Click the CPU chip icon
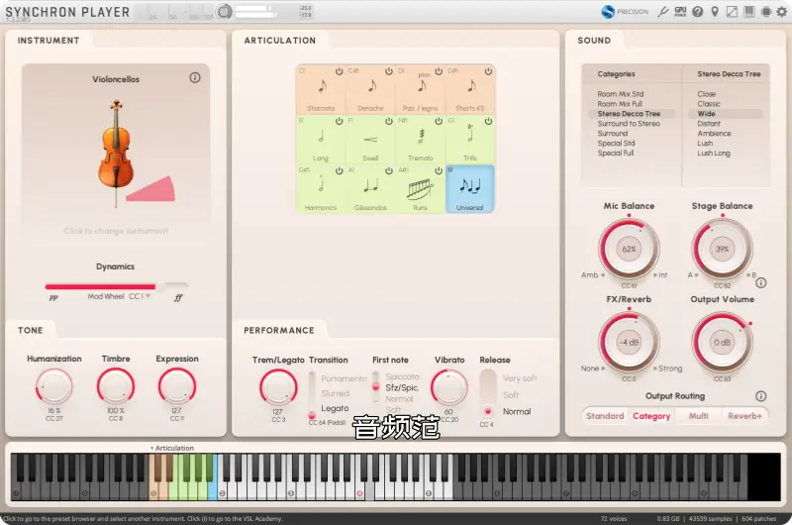The width and height of the screenshot is (792, 525). tap(766, 12)
